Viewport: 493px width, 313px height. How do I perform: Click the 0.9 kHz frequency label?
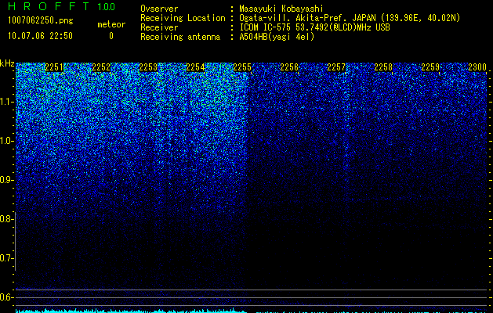[x=7, y=180]
